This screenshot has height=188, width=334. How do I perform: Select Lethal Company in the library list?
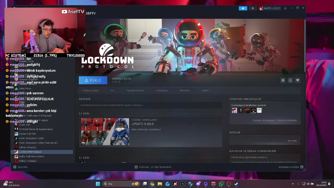[42, 147]
